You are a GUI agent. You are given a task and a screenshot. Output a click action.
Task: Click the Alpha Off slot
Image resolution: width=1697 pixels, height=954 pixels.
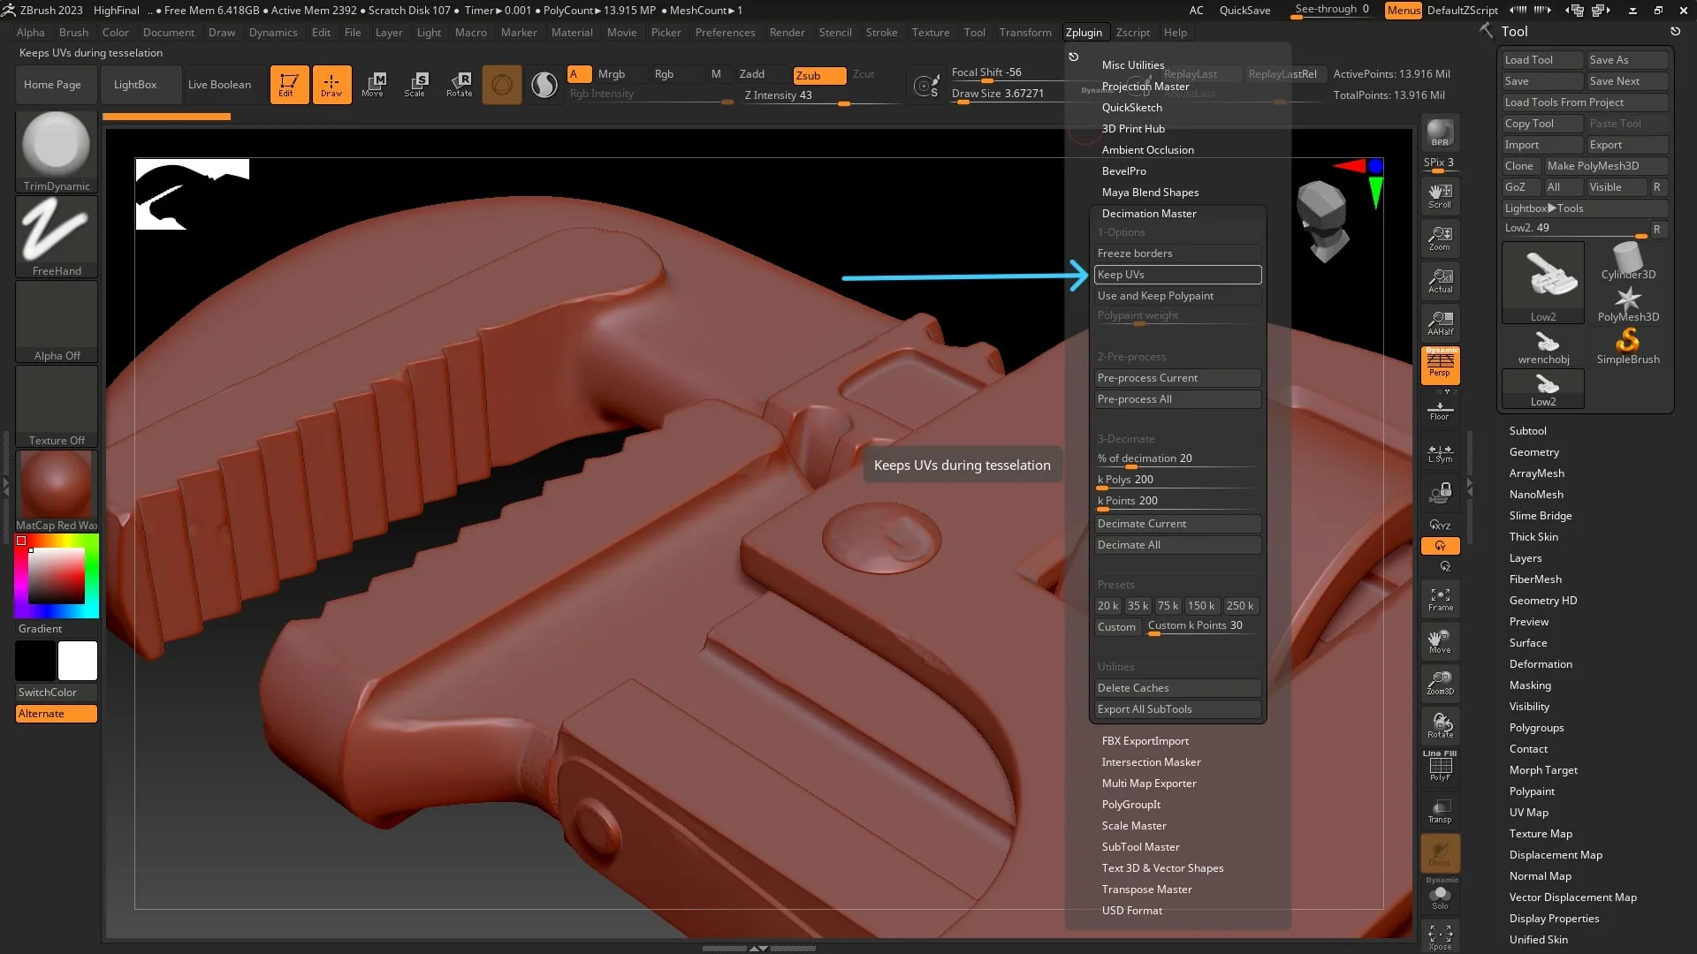pyautogui.click(x=57, y=321)
